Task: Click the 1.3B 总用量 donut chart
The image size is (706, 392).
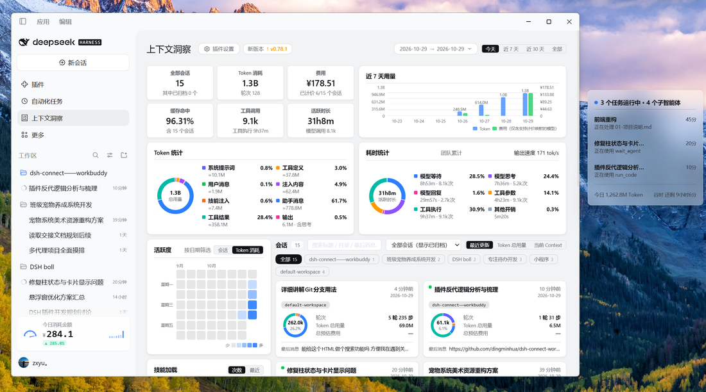Action: tap(175, 195)
